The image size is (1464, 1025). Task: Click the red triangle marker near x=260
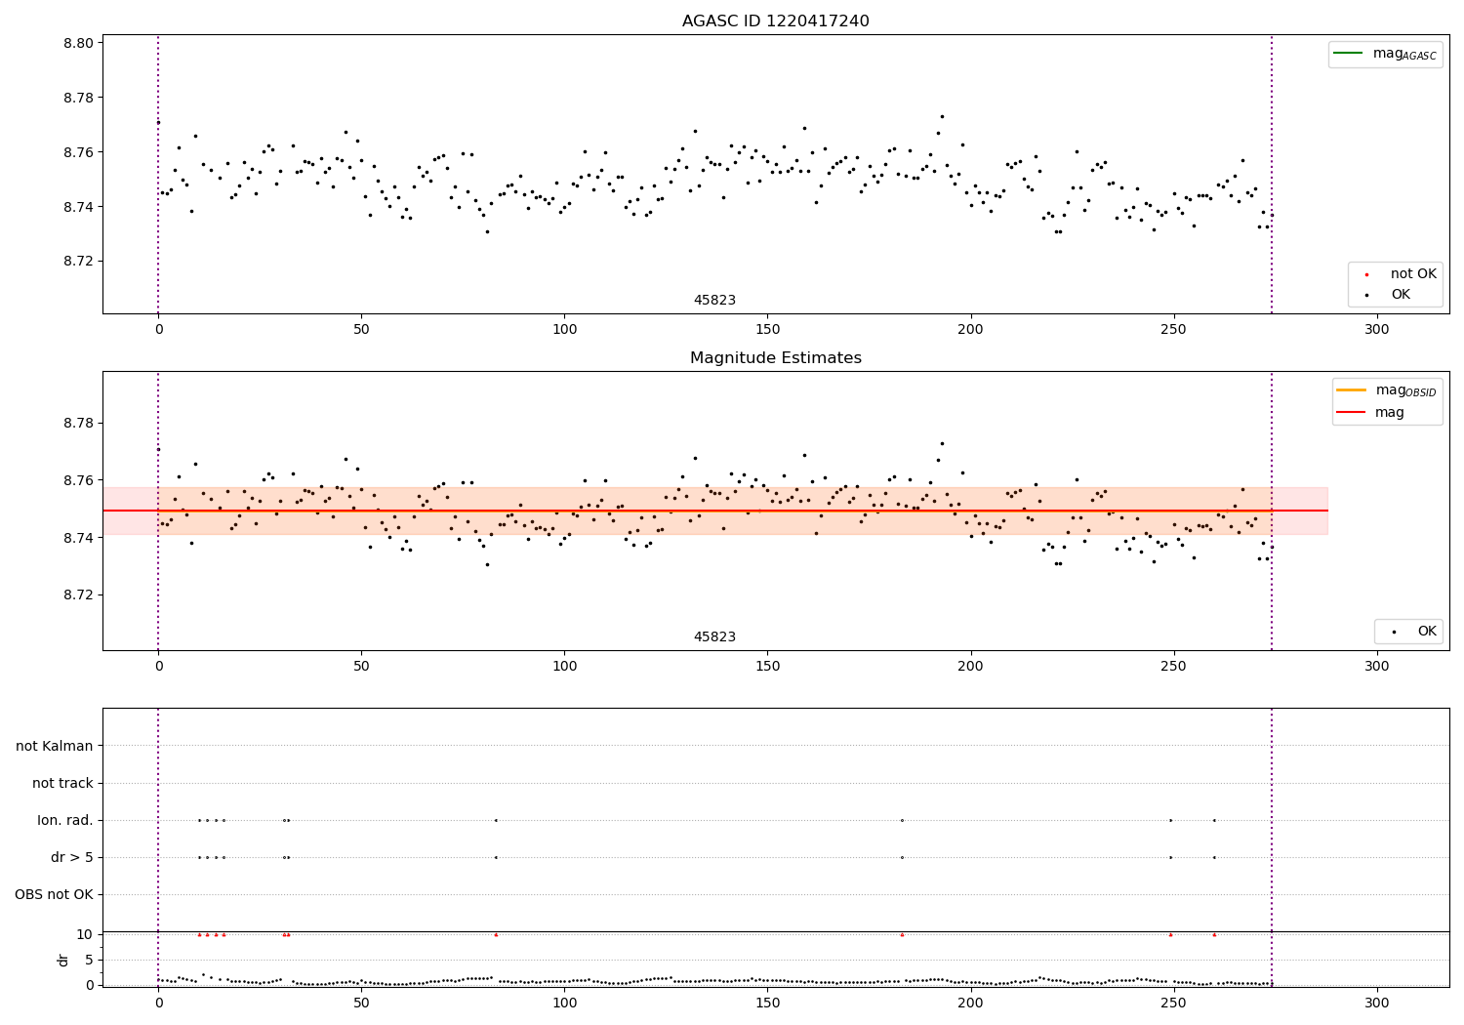point(1214,934)
